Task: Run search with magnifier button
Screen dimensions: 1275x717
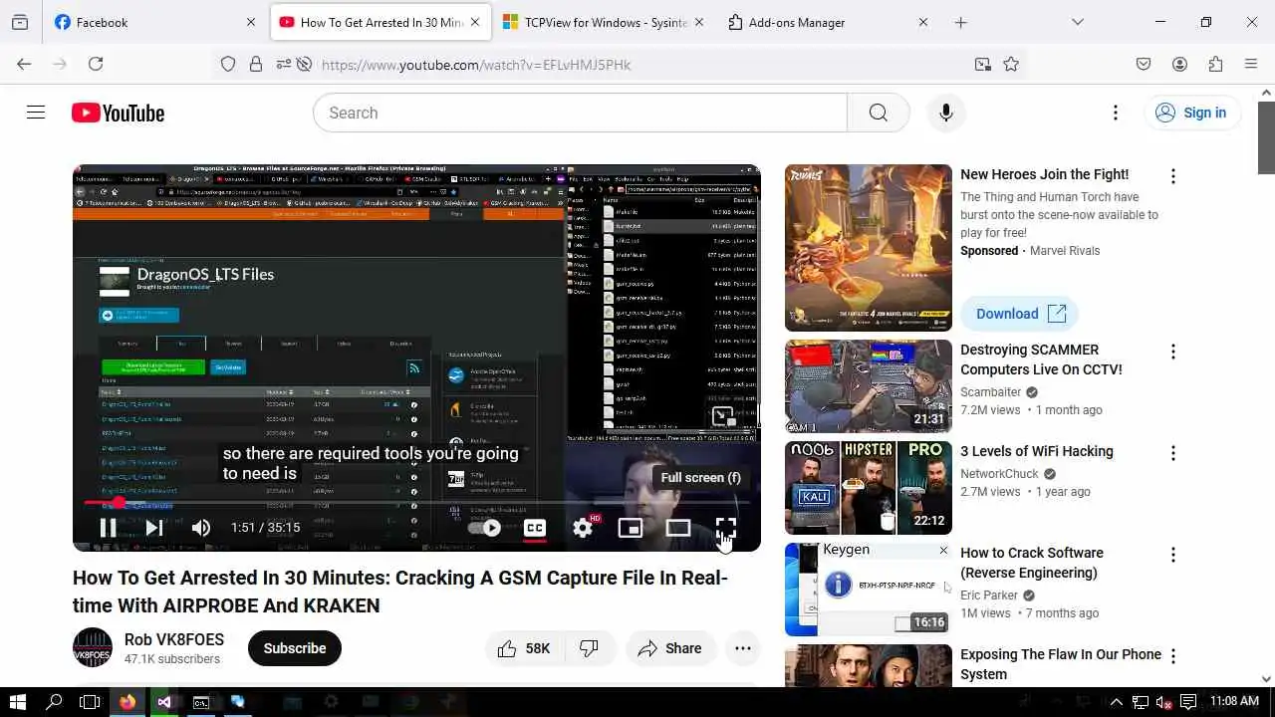Action: coord(878,113)
